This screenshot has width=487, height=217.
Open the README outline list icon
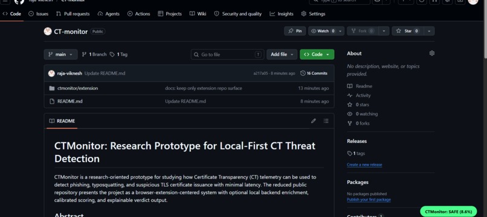326,121
